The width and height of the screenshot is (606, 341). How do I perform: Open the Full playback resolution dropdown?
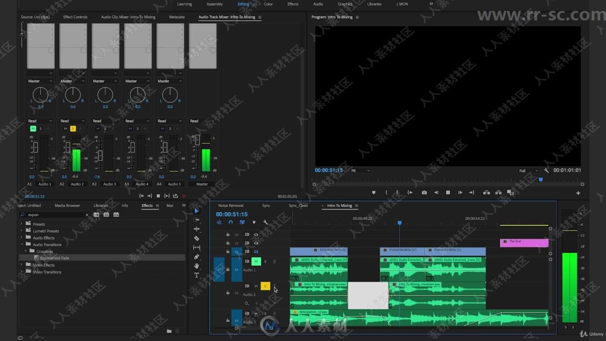pyautogui.click(x=528, y=170)
